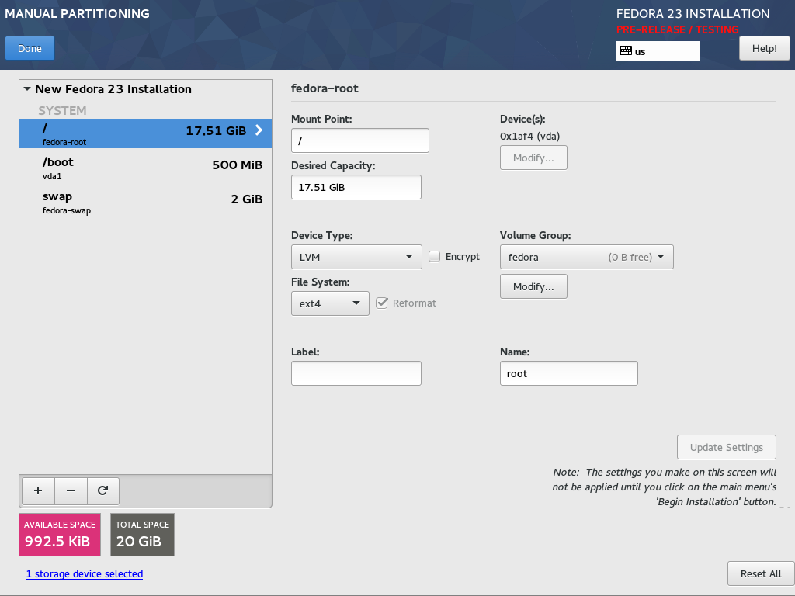Focus the Mount Point input field

click(360, 140)
